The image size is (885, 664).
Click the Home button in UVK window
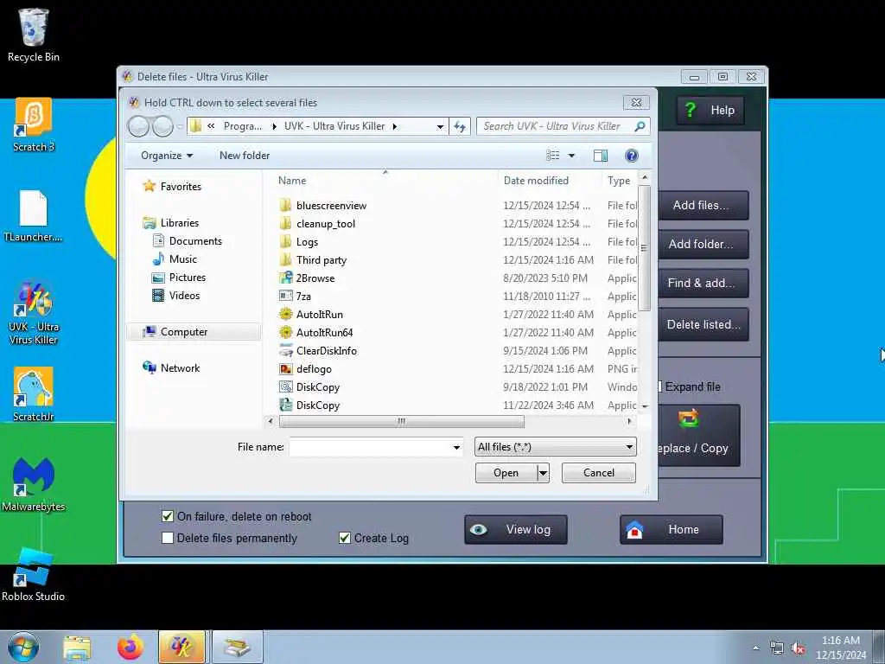(671, 530)
